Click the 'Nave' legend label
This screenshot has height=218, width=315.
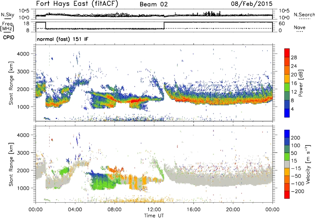coord(299,27)
